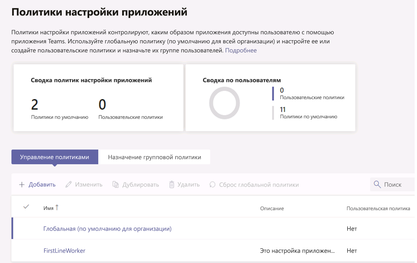The width and height of the screenshot is (417, 263).
Task: Click the reset icon for Сброс глобальной политики
Action: tap(212, 184)
